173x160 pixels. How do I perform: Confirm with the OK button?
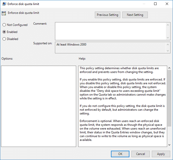coord(120,154)
